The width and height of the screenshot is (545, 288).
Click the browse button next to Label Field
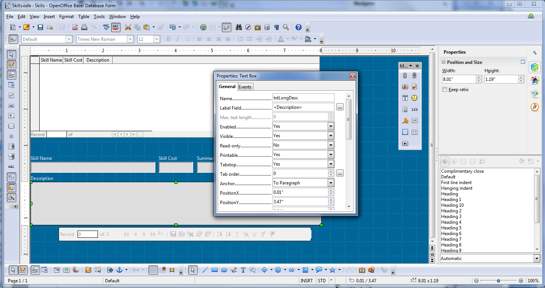(340, 107)
